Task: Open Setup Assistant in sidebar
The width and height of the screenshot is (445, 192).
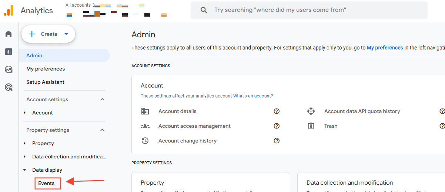Action: pos(45,82)
